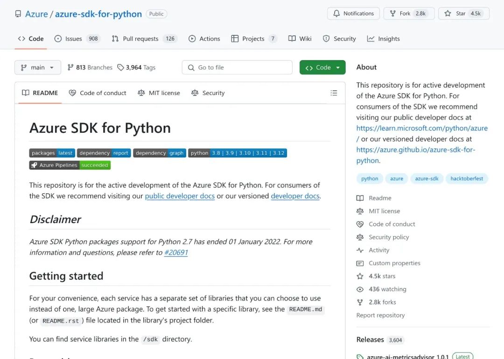The width and height of the screenshot is (504, 359).
Task: Click the python topic tag
Action: pyautogui.click(x=370, y=178)
